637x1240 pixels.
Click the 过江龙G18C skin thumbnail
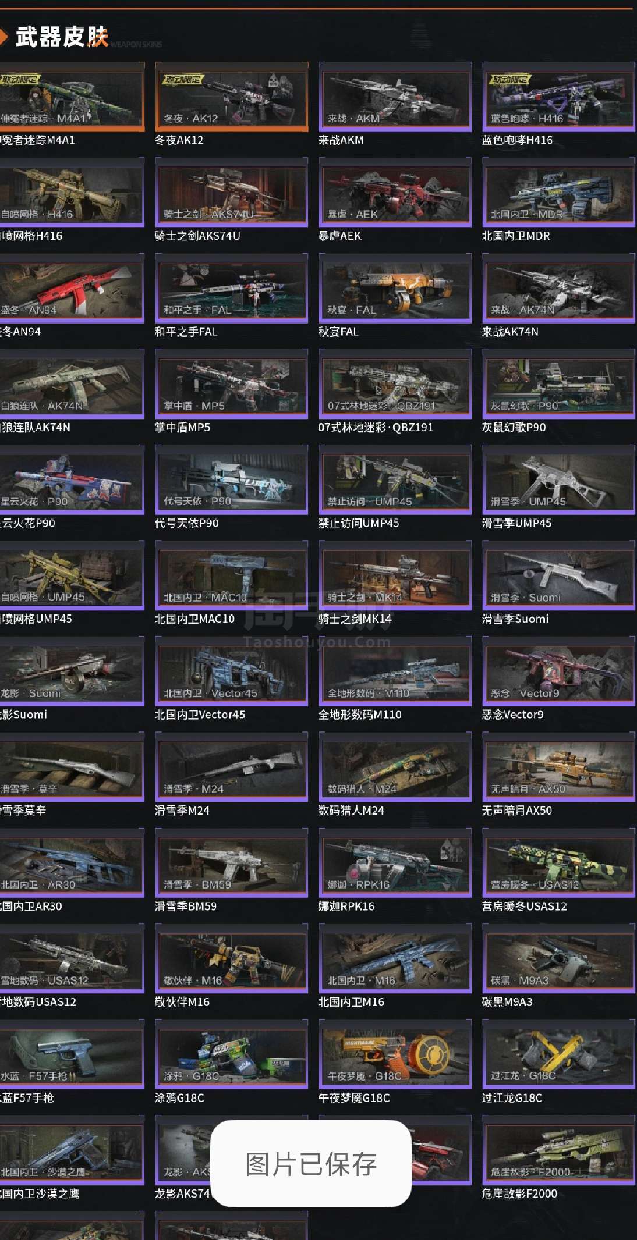click(x=558, y=1054)
